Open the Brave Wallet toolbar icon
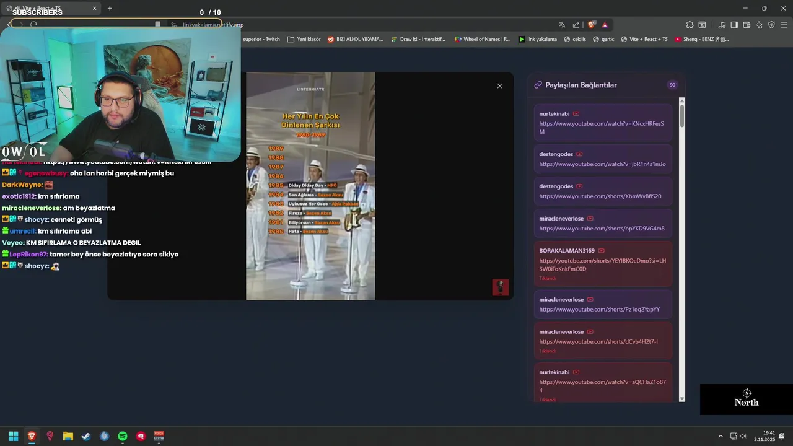 click(747, 25)
